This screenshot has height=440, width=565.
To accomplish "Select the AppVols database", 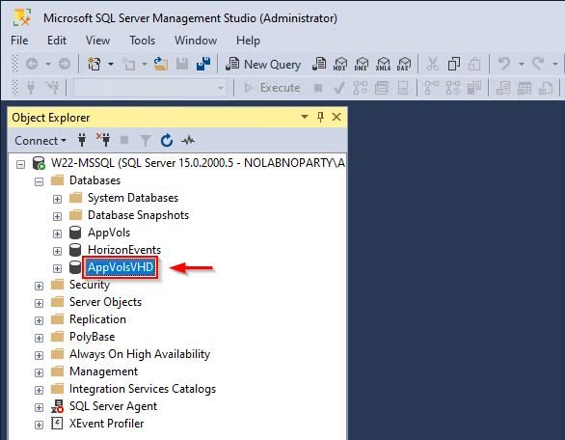I will pyautogui.click(x=109, y=233).
